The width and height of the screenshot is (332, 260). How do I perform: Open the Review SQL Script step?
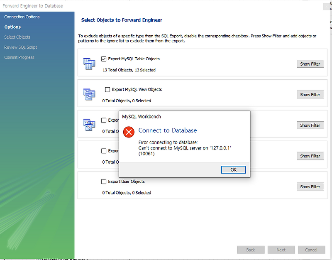pos(20,47)
